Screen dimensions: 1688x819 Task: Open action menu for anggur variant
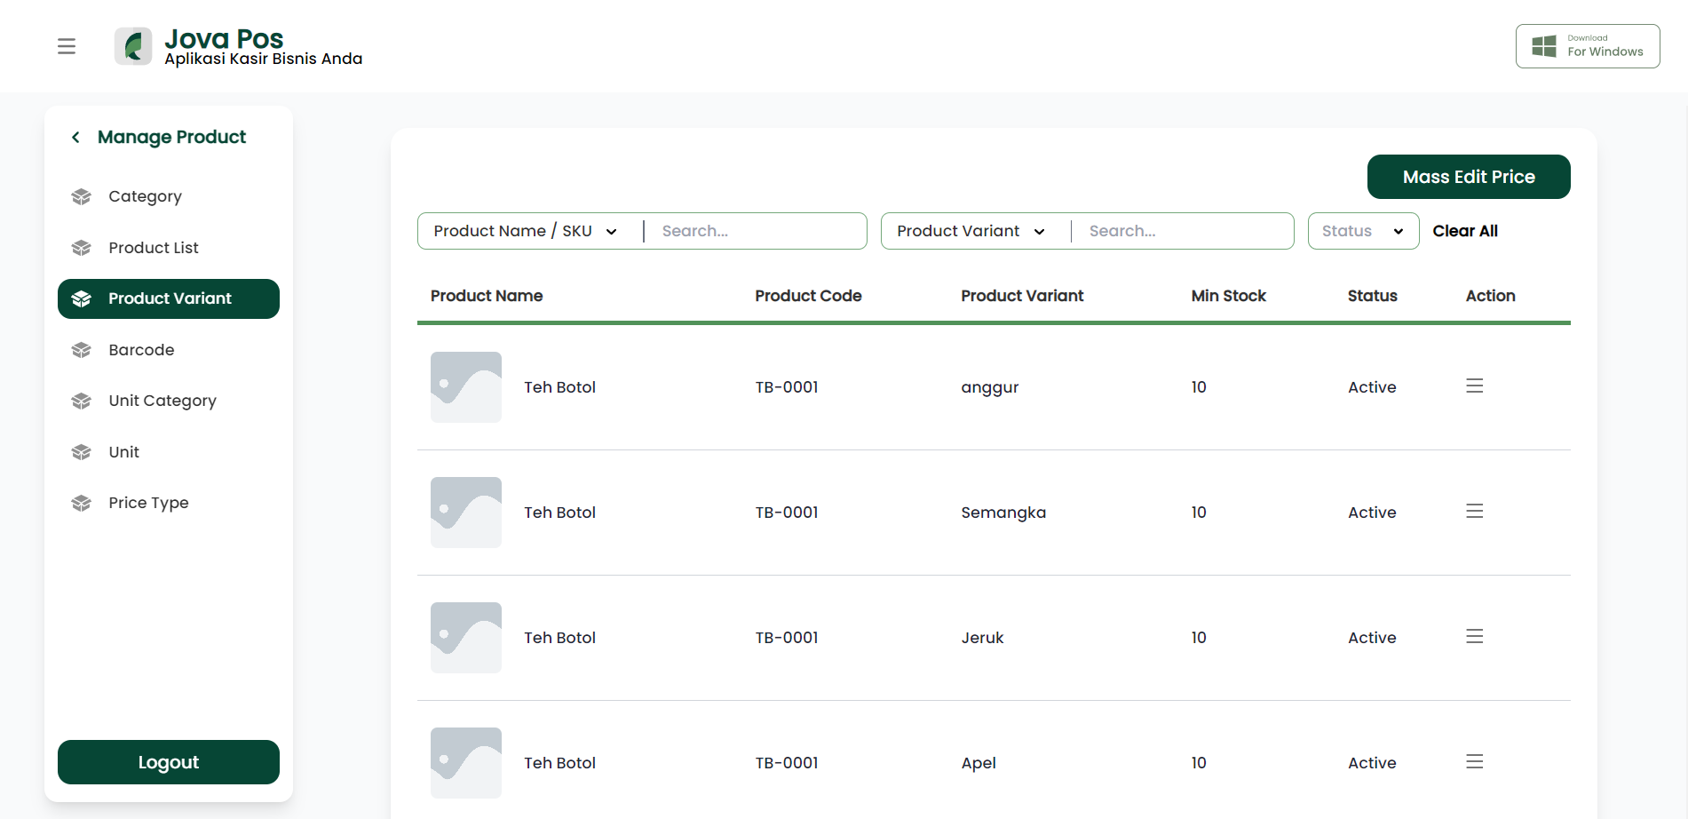[x=1474, y=386]
